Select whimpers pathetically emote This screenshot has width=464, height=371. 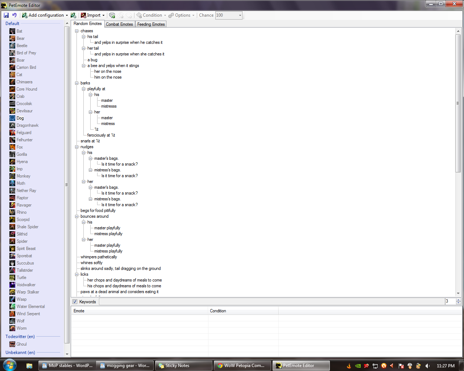(99, 257)
